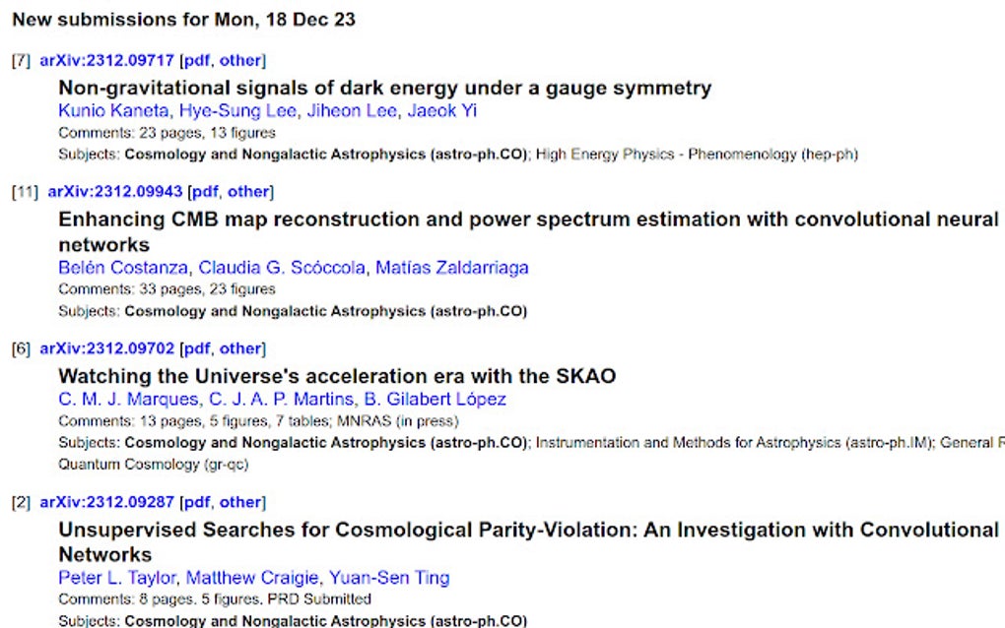
Task: Open arXiv:2312.09702 abstract link
Action: (106, 348)
